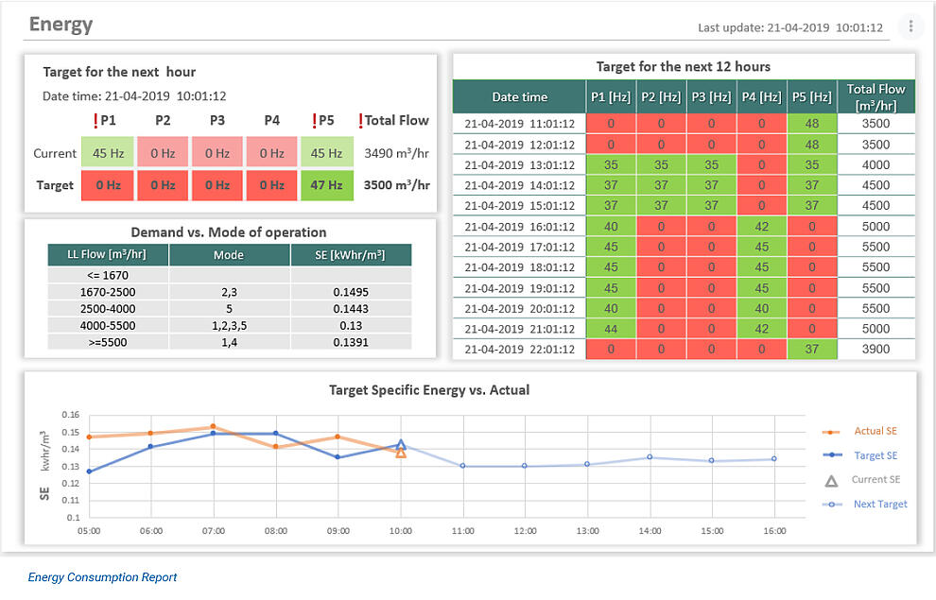Click the 07:00 Actual SE data point

pos(213,427)
